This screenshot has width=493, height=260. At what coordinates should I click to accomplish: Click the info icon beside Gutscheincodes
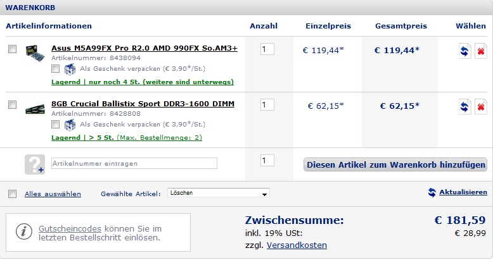click(x=24, y=232)
